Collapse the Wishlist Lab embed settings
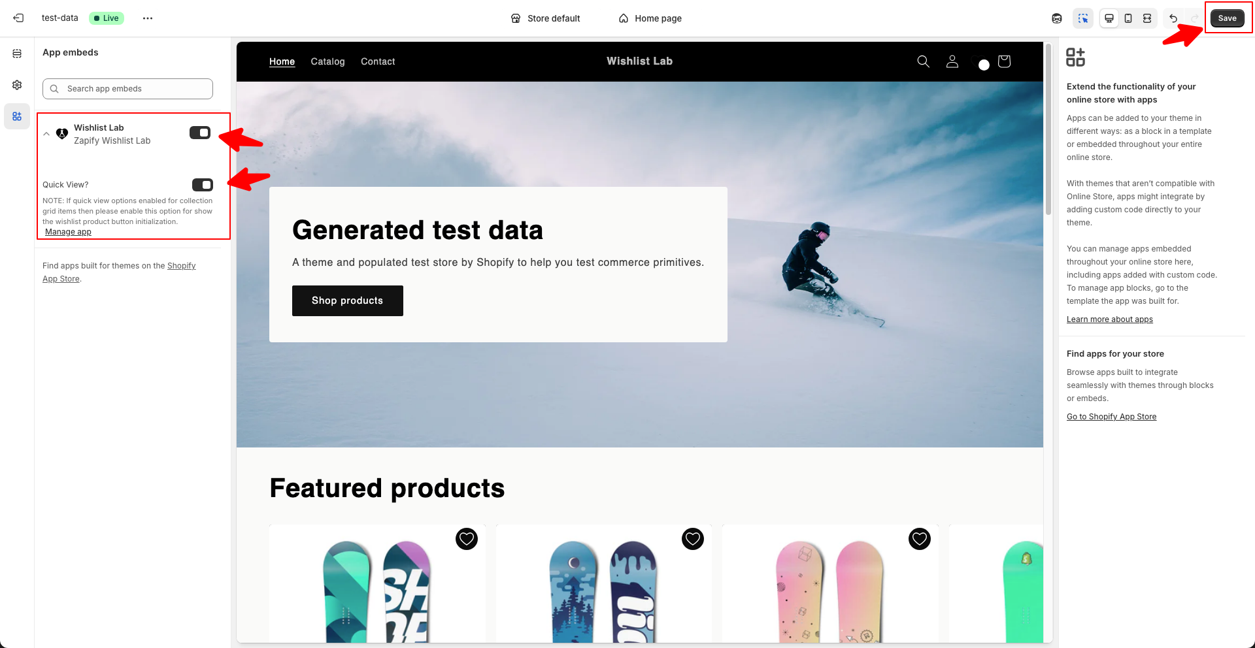The height and width of the screenshot is (648, 1255). click(x=46, y=134)
